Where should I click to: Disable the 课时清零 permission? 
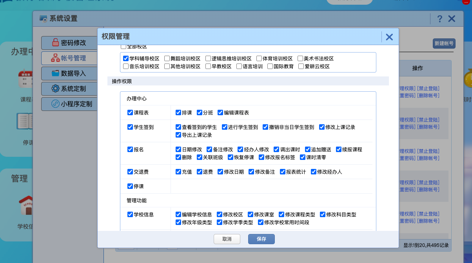[302, 157]
